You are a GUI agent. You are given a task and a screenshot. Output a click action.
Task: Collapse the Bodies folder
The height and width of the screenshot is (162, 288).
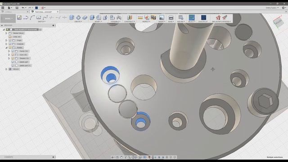6,48
